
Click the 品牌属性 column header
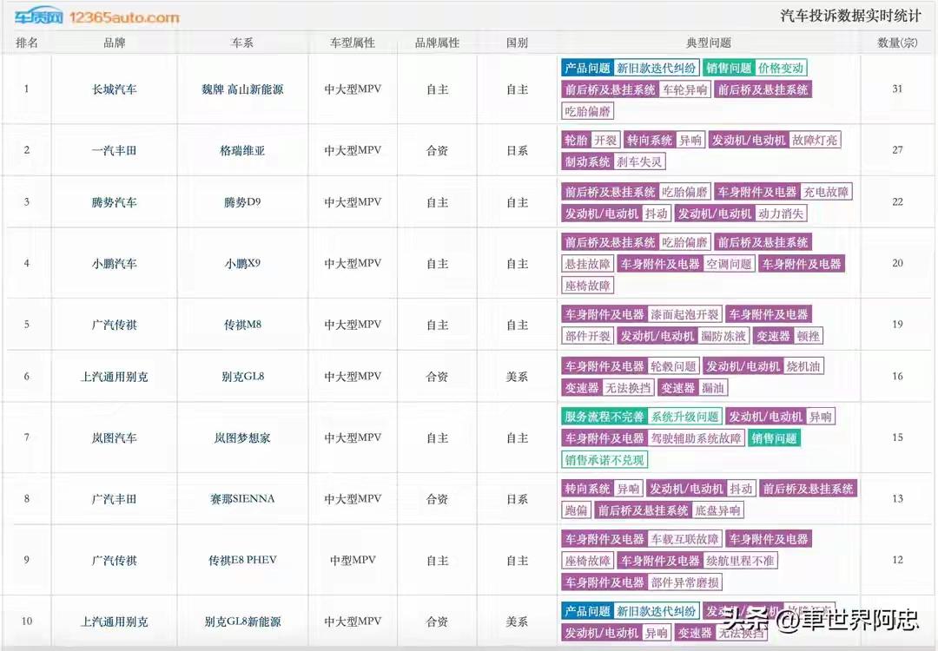[x=437, y=43]
